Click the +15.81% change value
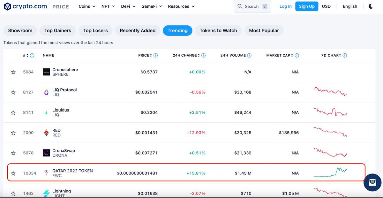Viewport: 383px width, 198px height. pyautogui.click(x=196, y=173)
